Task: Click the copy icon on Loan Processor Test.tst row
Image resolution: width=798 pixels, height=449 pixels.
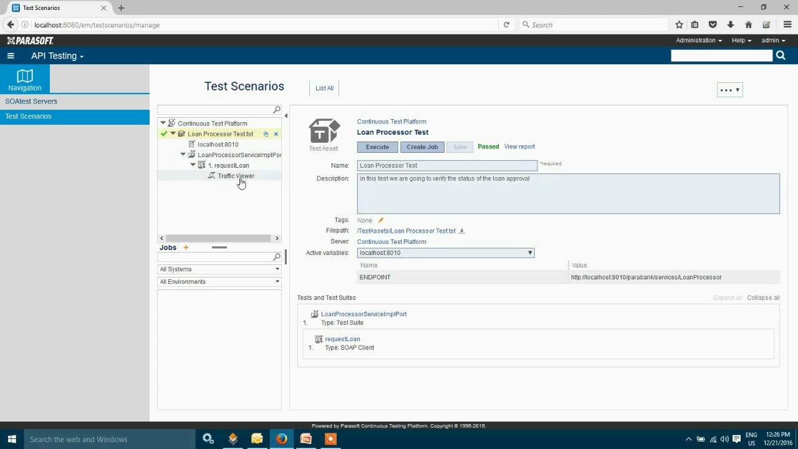Action: click(266, 134)
